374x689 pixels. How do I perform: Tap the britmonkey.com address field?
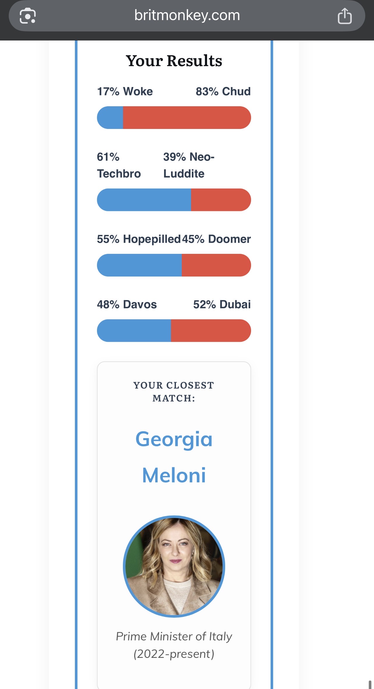pos(187,16)
